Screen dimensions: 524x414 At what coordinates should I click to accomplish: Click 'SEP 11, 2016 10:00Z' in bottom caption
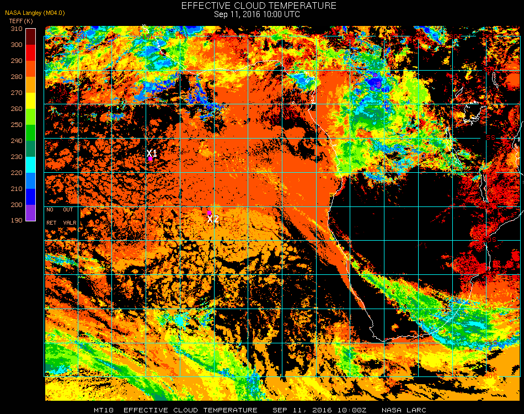[x=319, y=410]
